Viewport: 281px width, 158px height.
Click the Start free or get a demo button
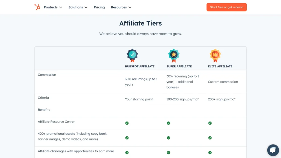point(226,7)
